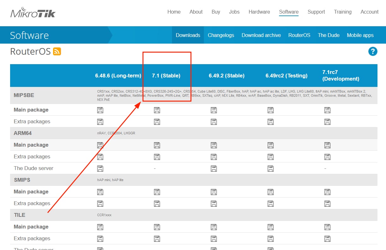Open the RouterOS RSS feed icon
The width and height of the screenshot is (386, 250).
pyautogui.click(x=57, y=52)
